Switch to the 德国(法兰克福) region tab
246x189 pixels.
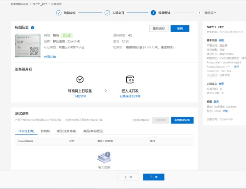pyautogui.click(x=66, y=131)
